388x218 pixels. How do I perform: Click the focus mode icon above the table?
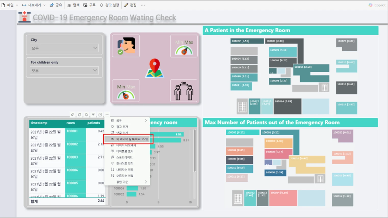click(x=100, y=115)
